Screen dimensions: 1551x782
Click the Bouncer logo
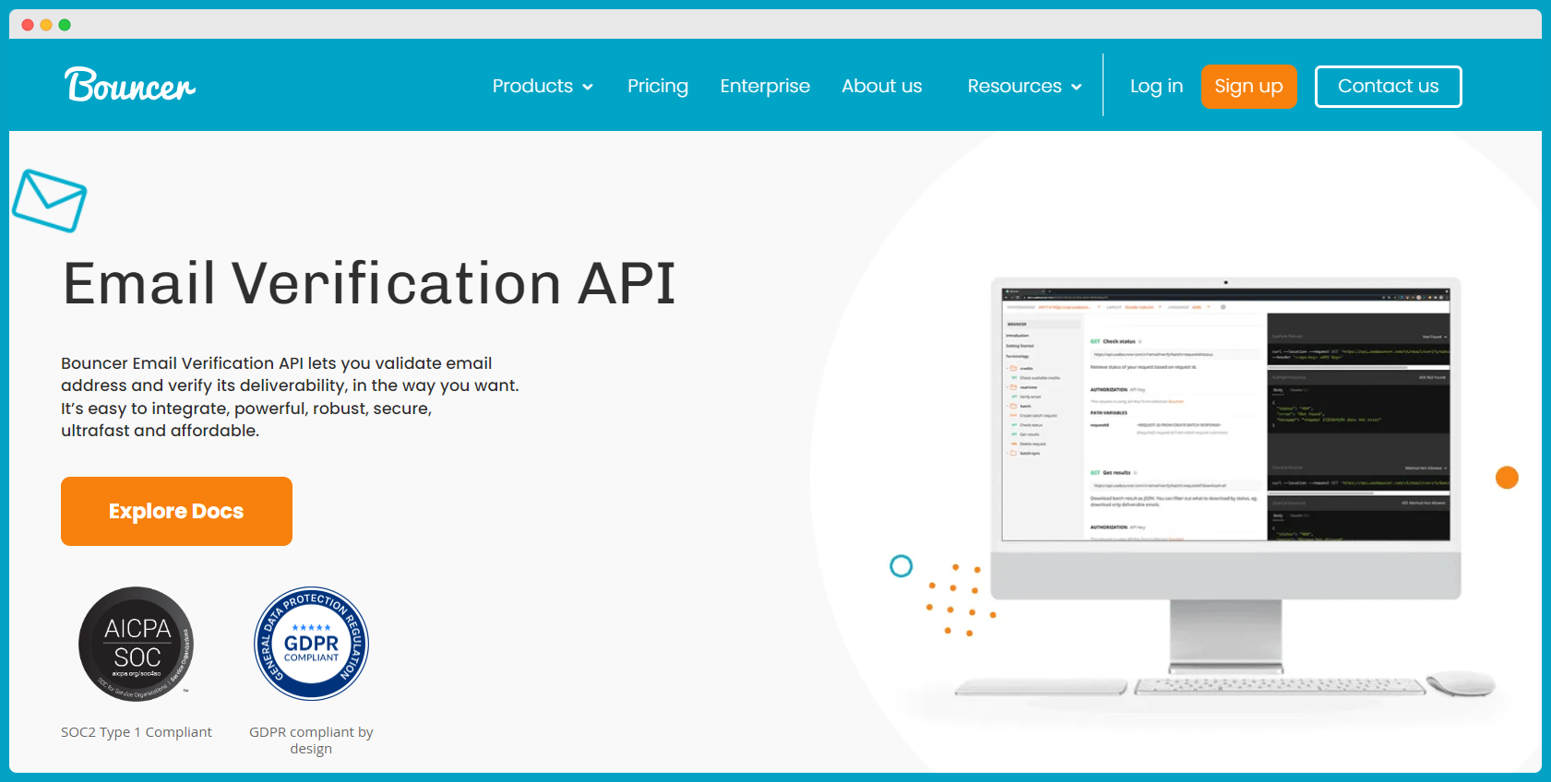pyautogui.click(x=130, y=85)
